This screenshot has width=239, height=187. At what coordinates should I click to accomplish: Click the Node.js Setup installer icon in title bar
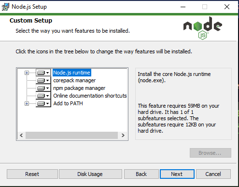(5, 7)
